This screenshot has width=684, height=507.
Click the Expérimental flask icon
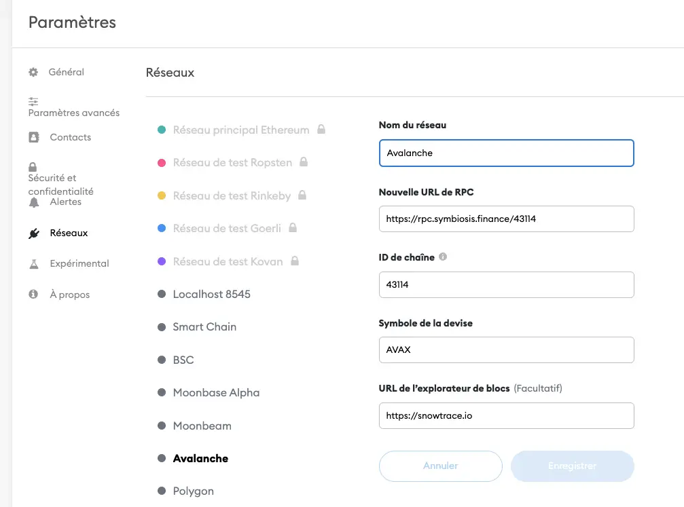coord(34,263)
